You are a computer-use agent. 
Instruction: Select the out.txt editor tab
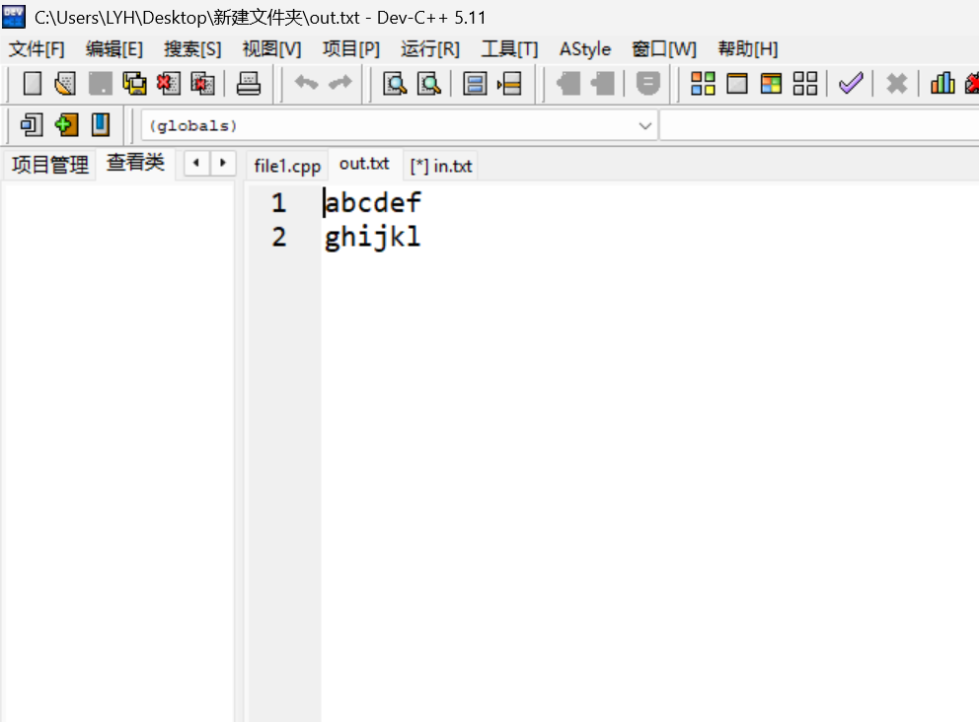364,164
